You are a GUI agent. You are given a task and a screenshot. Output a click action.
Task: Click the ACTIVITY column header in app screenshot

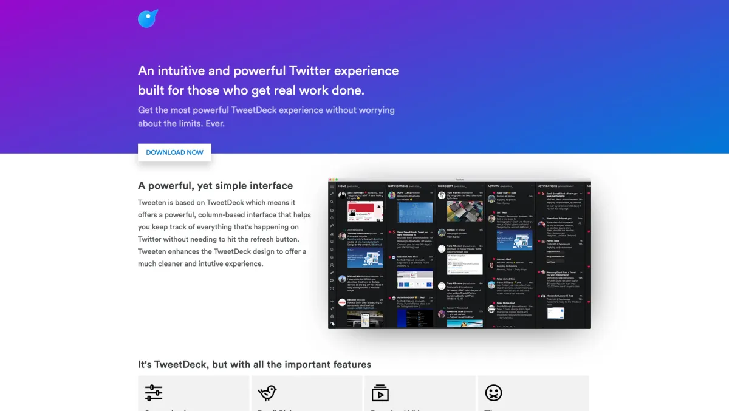tap(499, 186)
